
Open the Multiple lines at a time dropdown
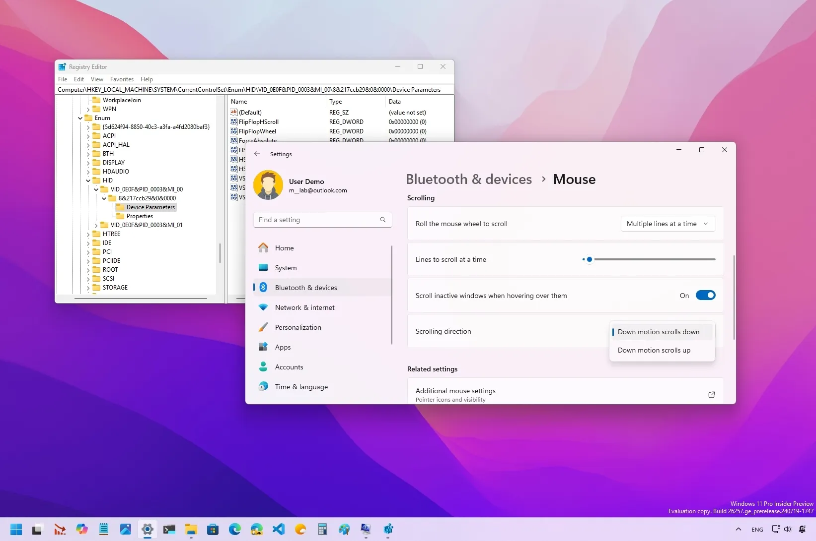click(x=667, y=224)
